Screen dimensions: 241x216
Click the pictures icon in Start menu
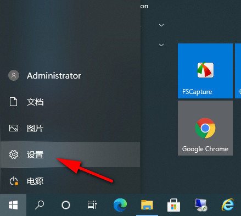pos(14,128)
